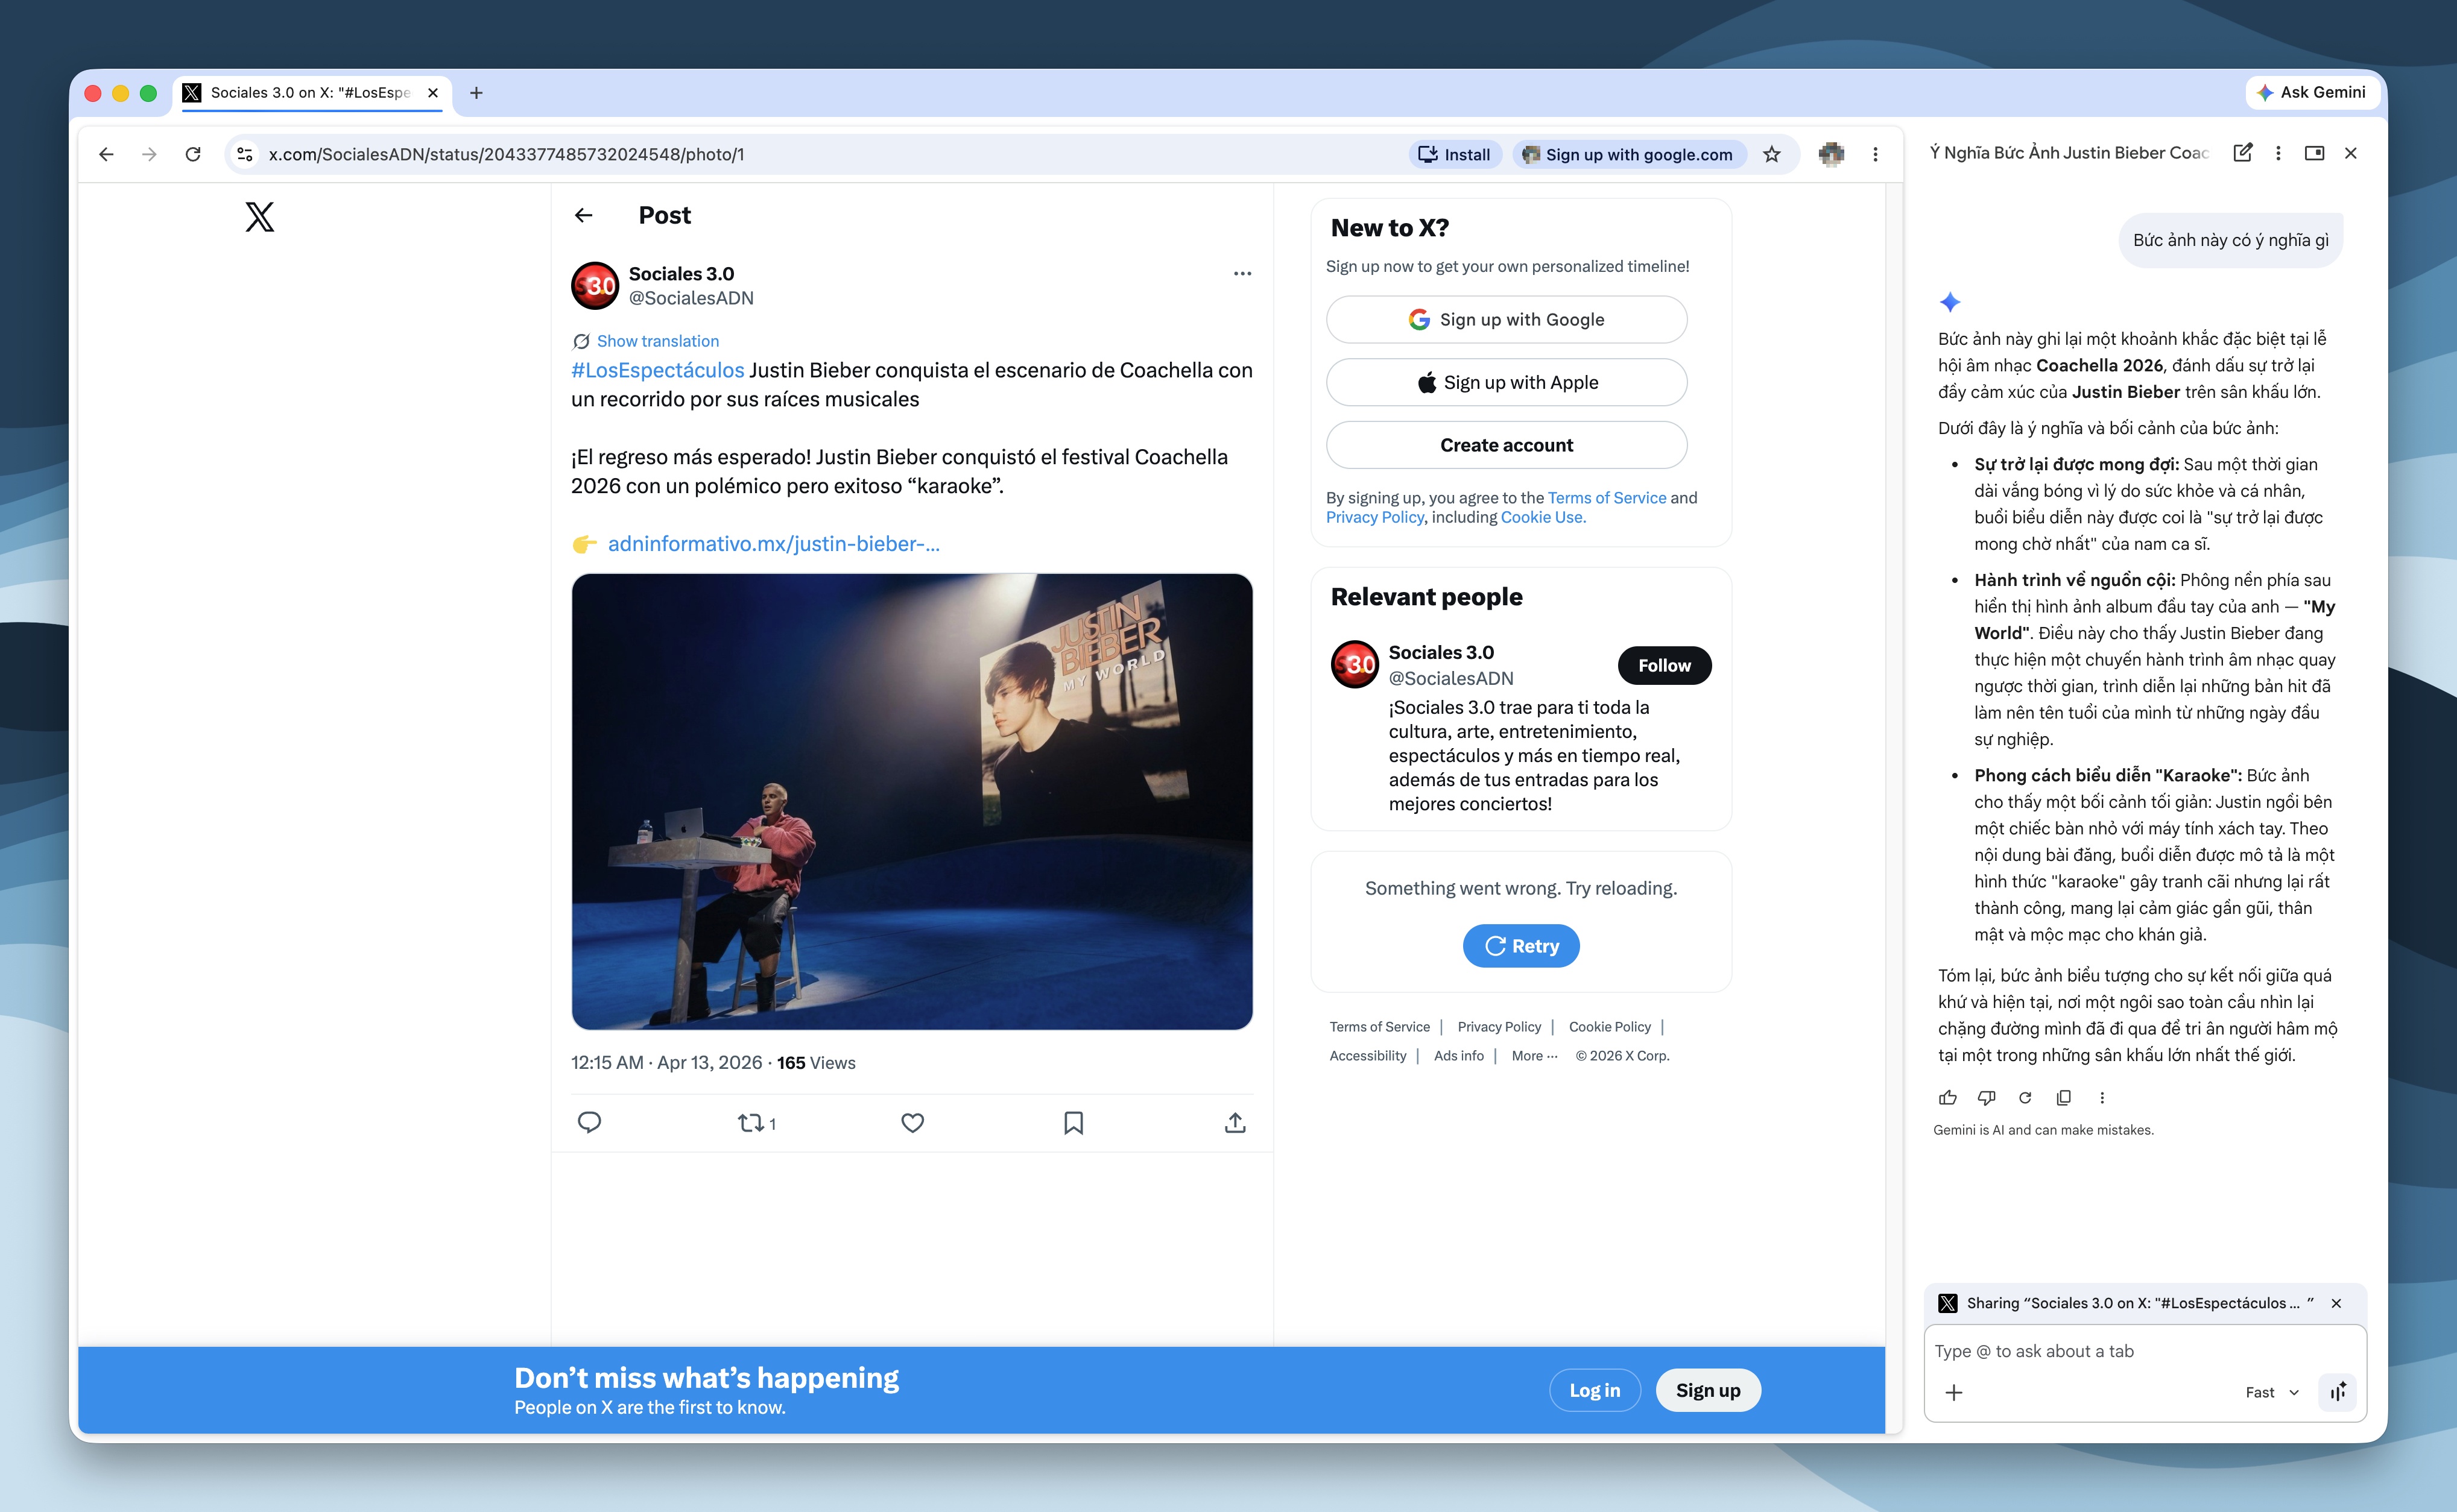Open the Chrome three-dot menu
Image resolution: width=2457 pixels, height=1512 pixels.
click(x=1875, y=154)
